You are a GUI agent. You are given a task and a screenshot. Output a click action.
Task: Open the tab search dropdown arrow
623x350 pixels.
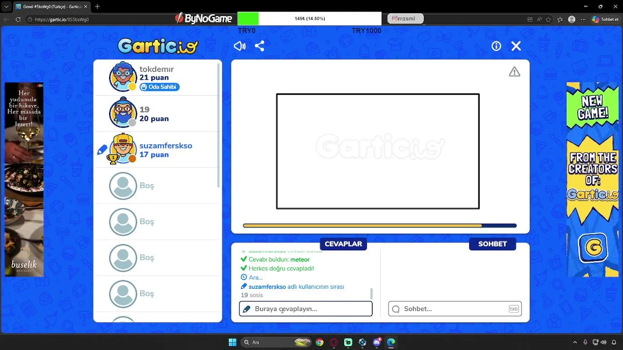point(6,6)
